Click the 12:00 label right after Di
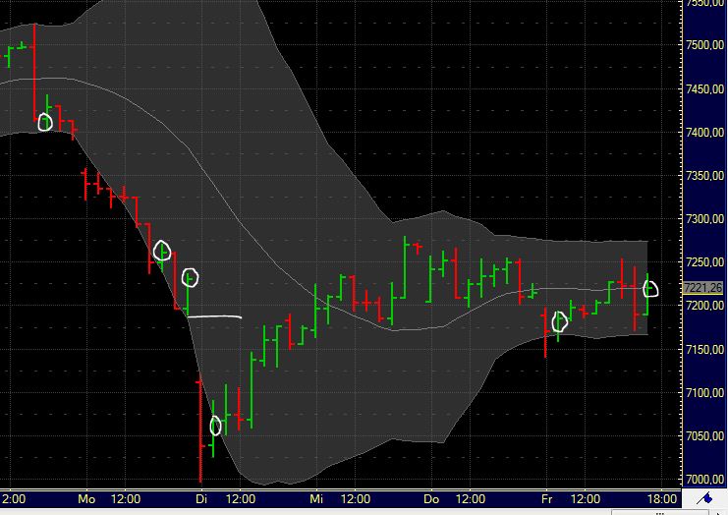This screenshot has height=515, width=728. point(241,499)
